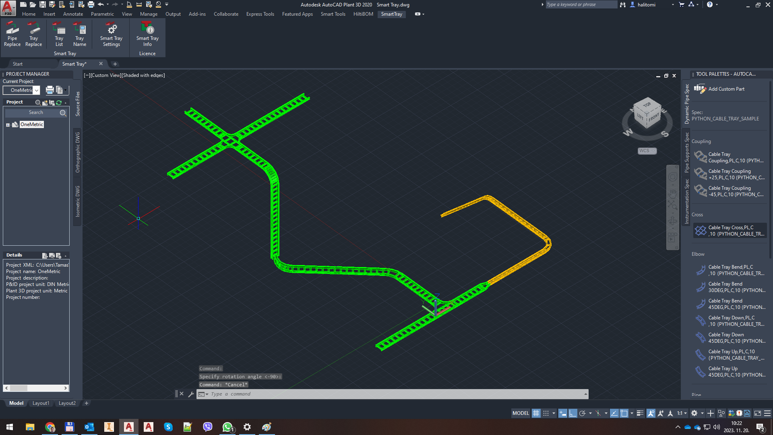The width and height of the screenshot is (773, 435).
Task: Expand the OneMetric project tree node
Action: tap(8, 125)
